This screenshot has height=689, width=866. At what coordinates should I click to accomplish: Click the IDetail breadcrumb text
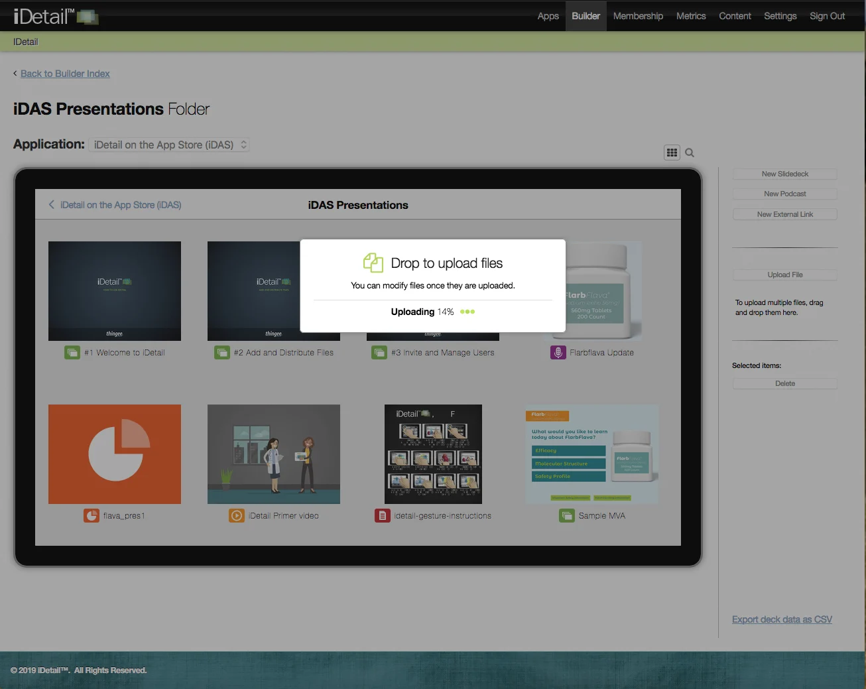click(25, 42)
